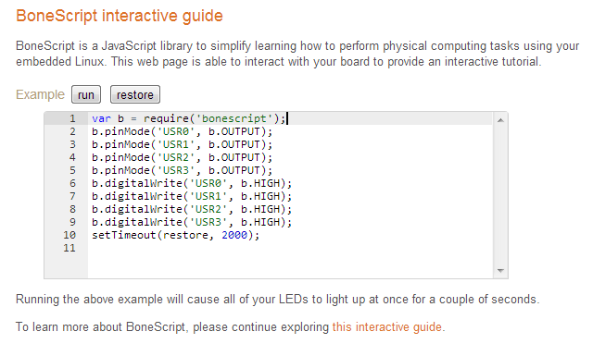The width and height of the screenshot is (593, 344).
Task: Click the scrollbar up arrow in code editor
Action: (500, 120)
